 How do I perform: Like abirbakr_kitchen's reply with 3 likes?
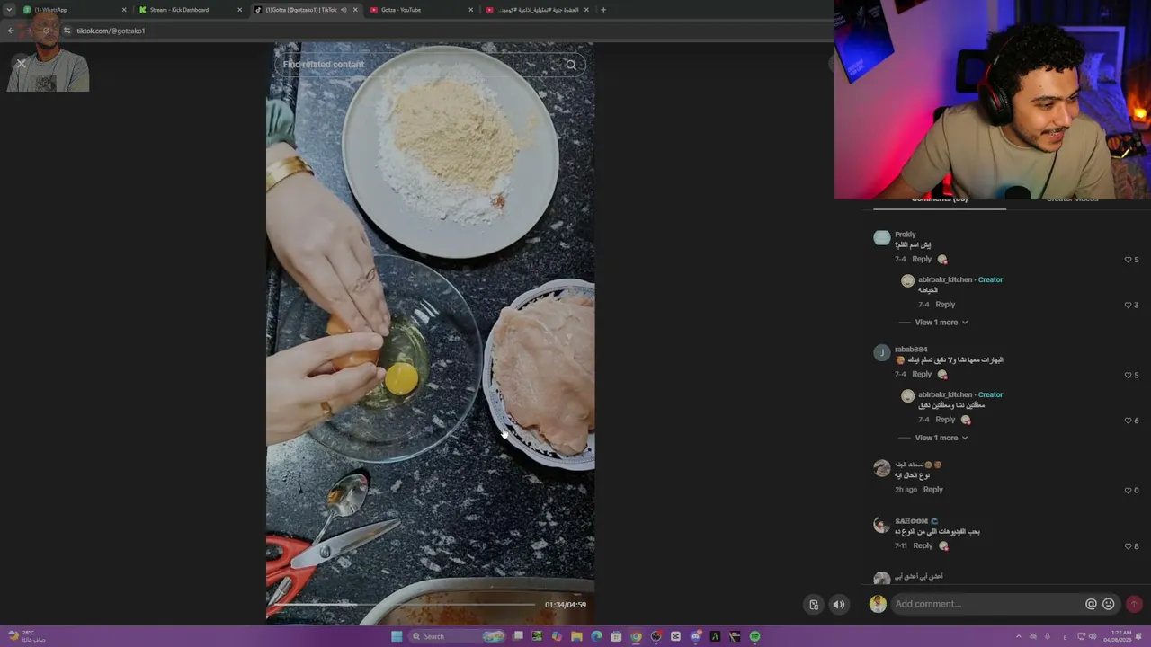(1129, 306)
